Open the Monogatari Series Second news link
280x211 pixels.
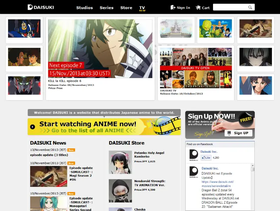point(81,204)
